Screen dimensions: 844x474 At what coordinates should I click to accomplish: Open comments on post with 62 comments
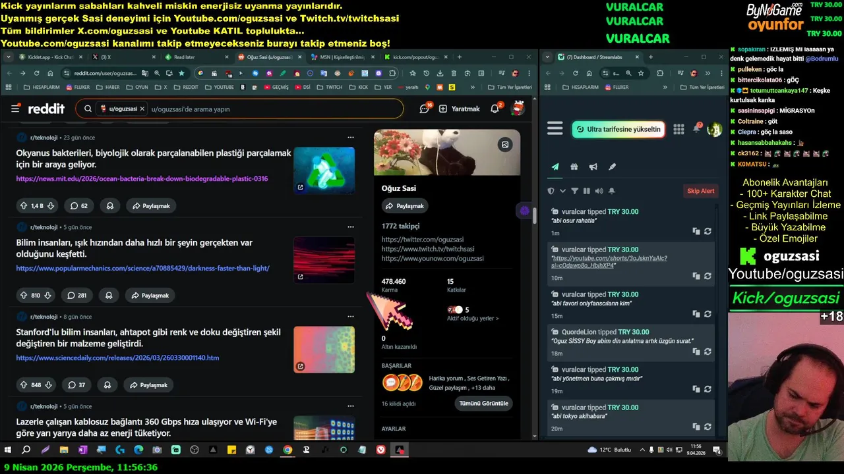pyautogui.click(x=79, y=206)
